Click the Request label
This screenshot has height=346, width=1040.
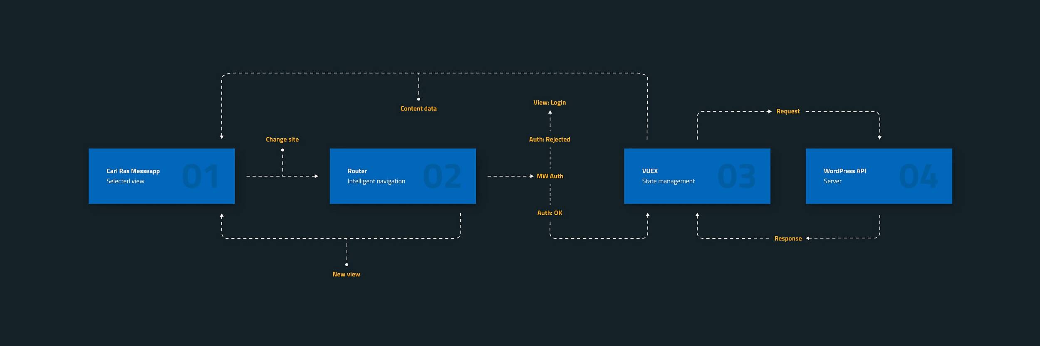[x=788, y=111]
